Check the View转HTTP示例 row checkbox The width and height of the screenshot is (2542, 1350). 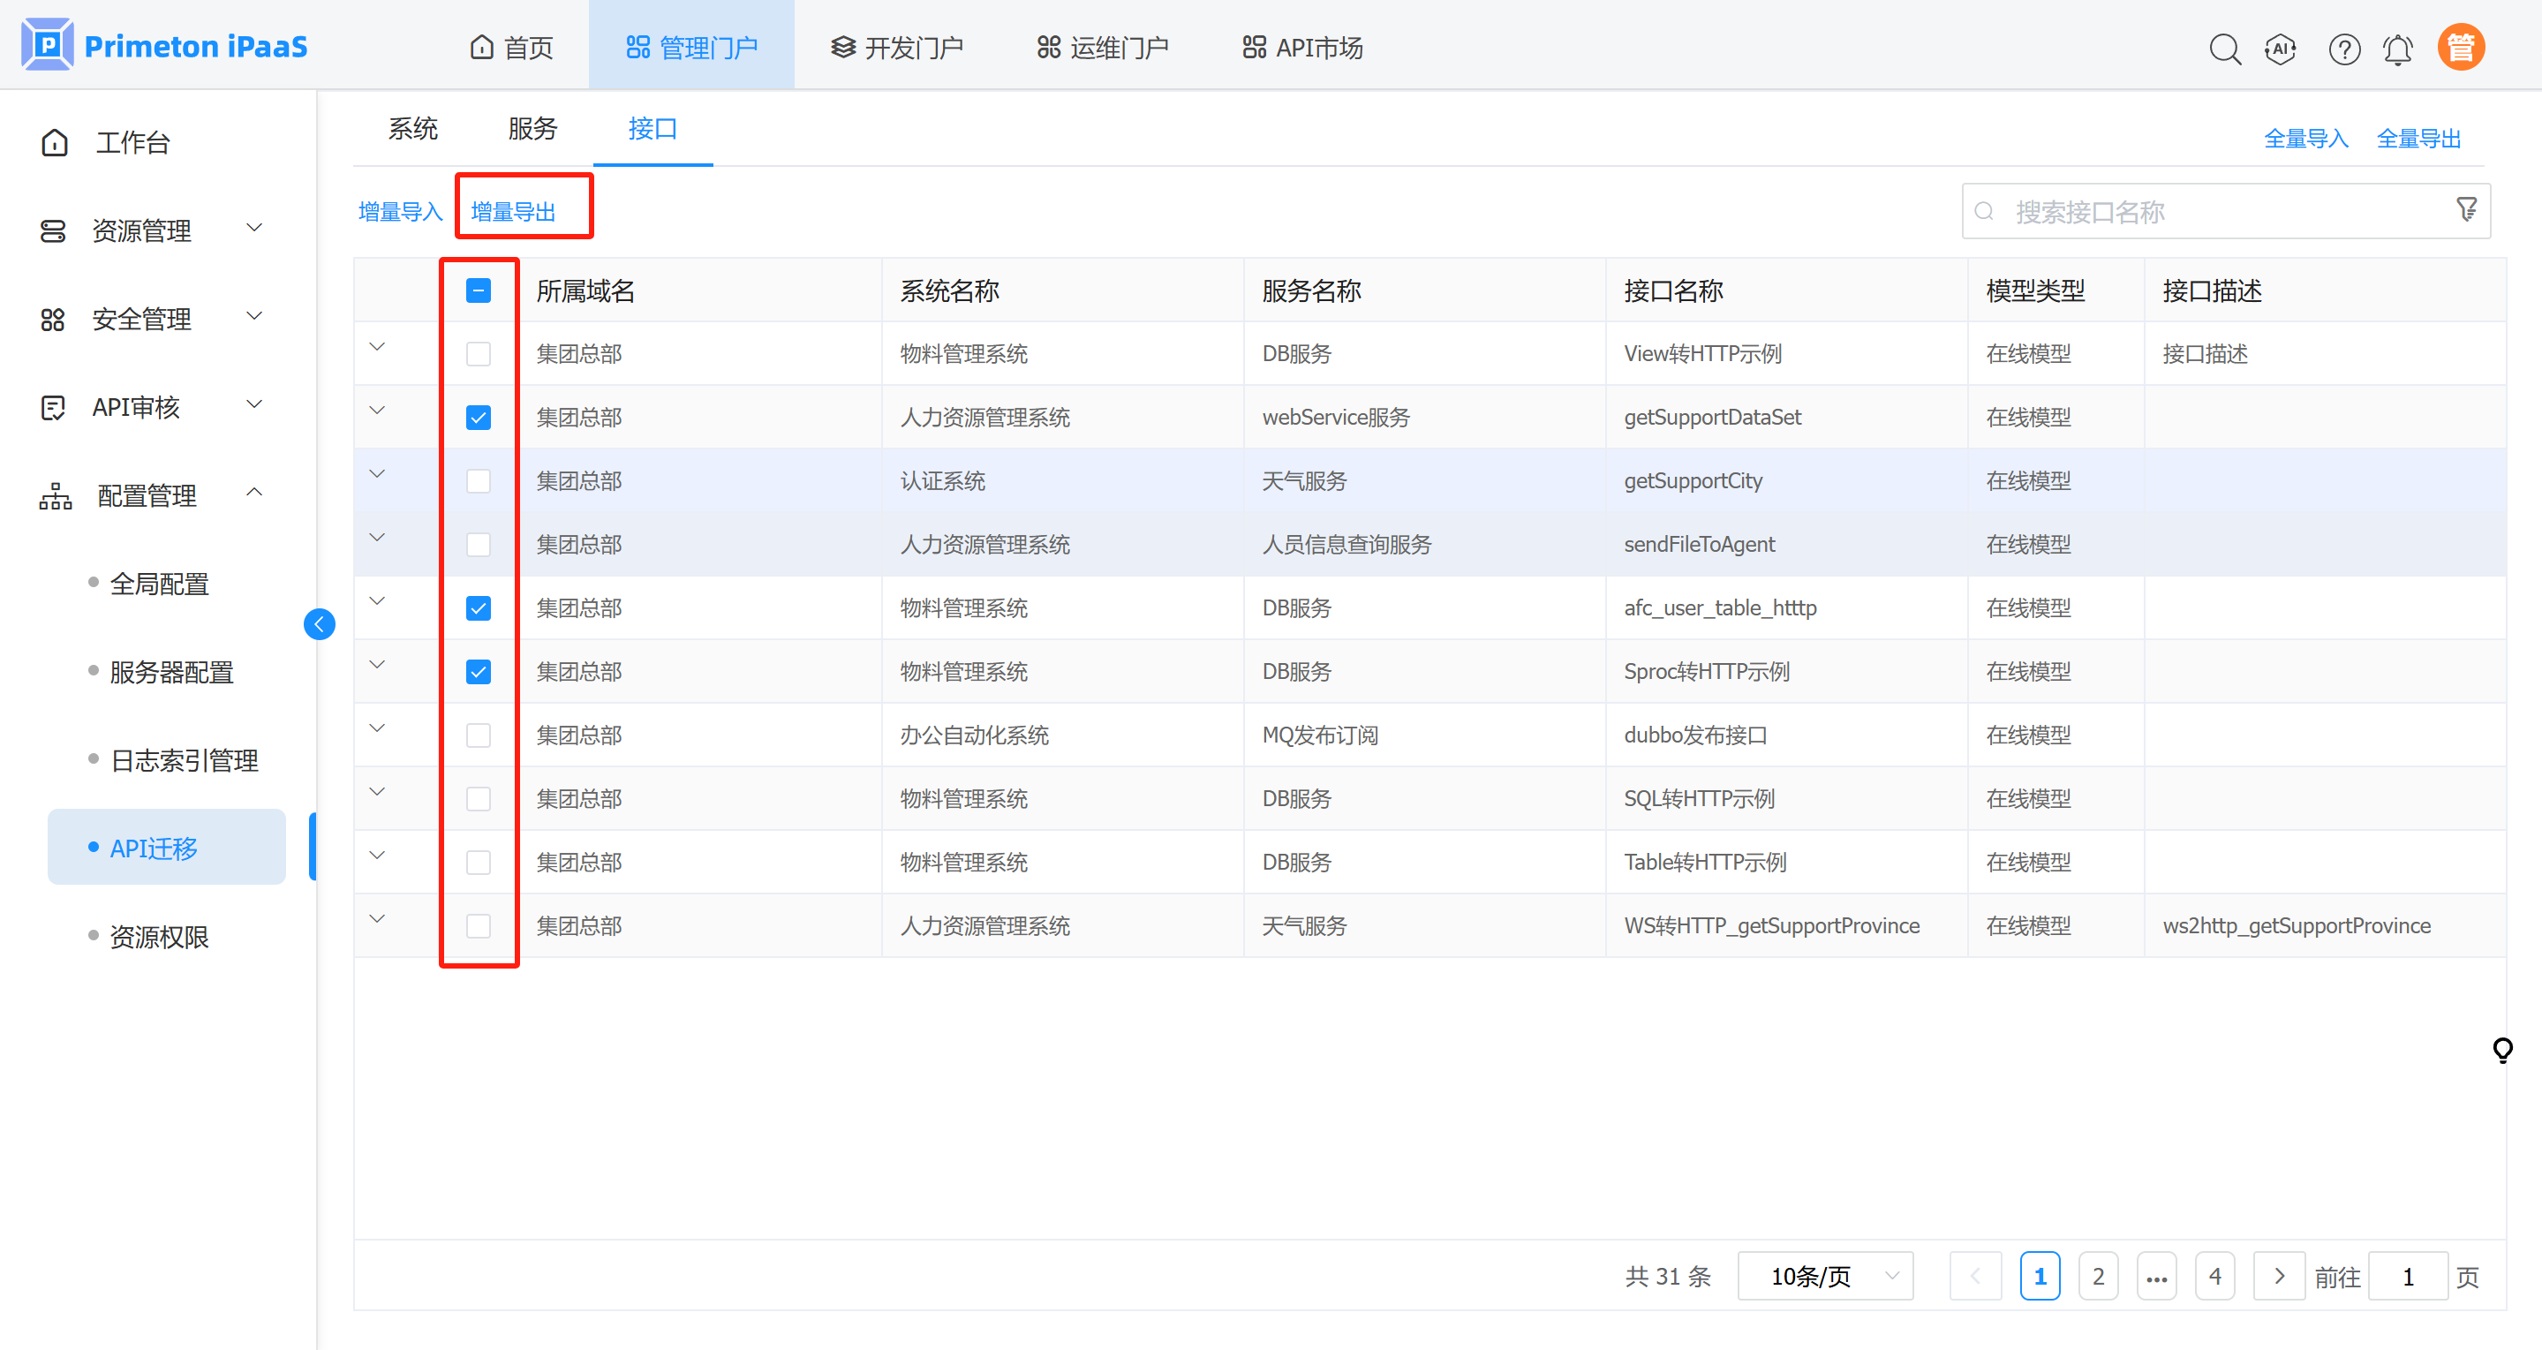[479, 354]
